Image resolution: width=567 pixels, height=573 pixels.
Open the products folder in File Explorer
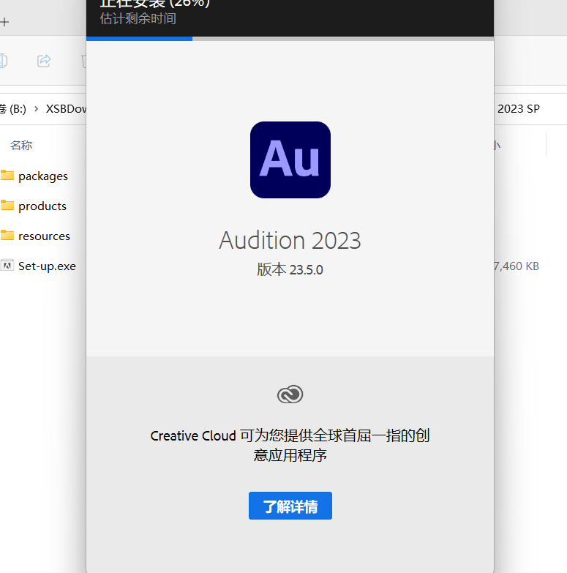42,206
